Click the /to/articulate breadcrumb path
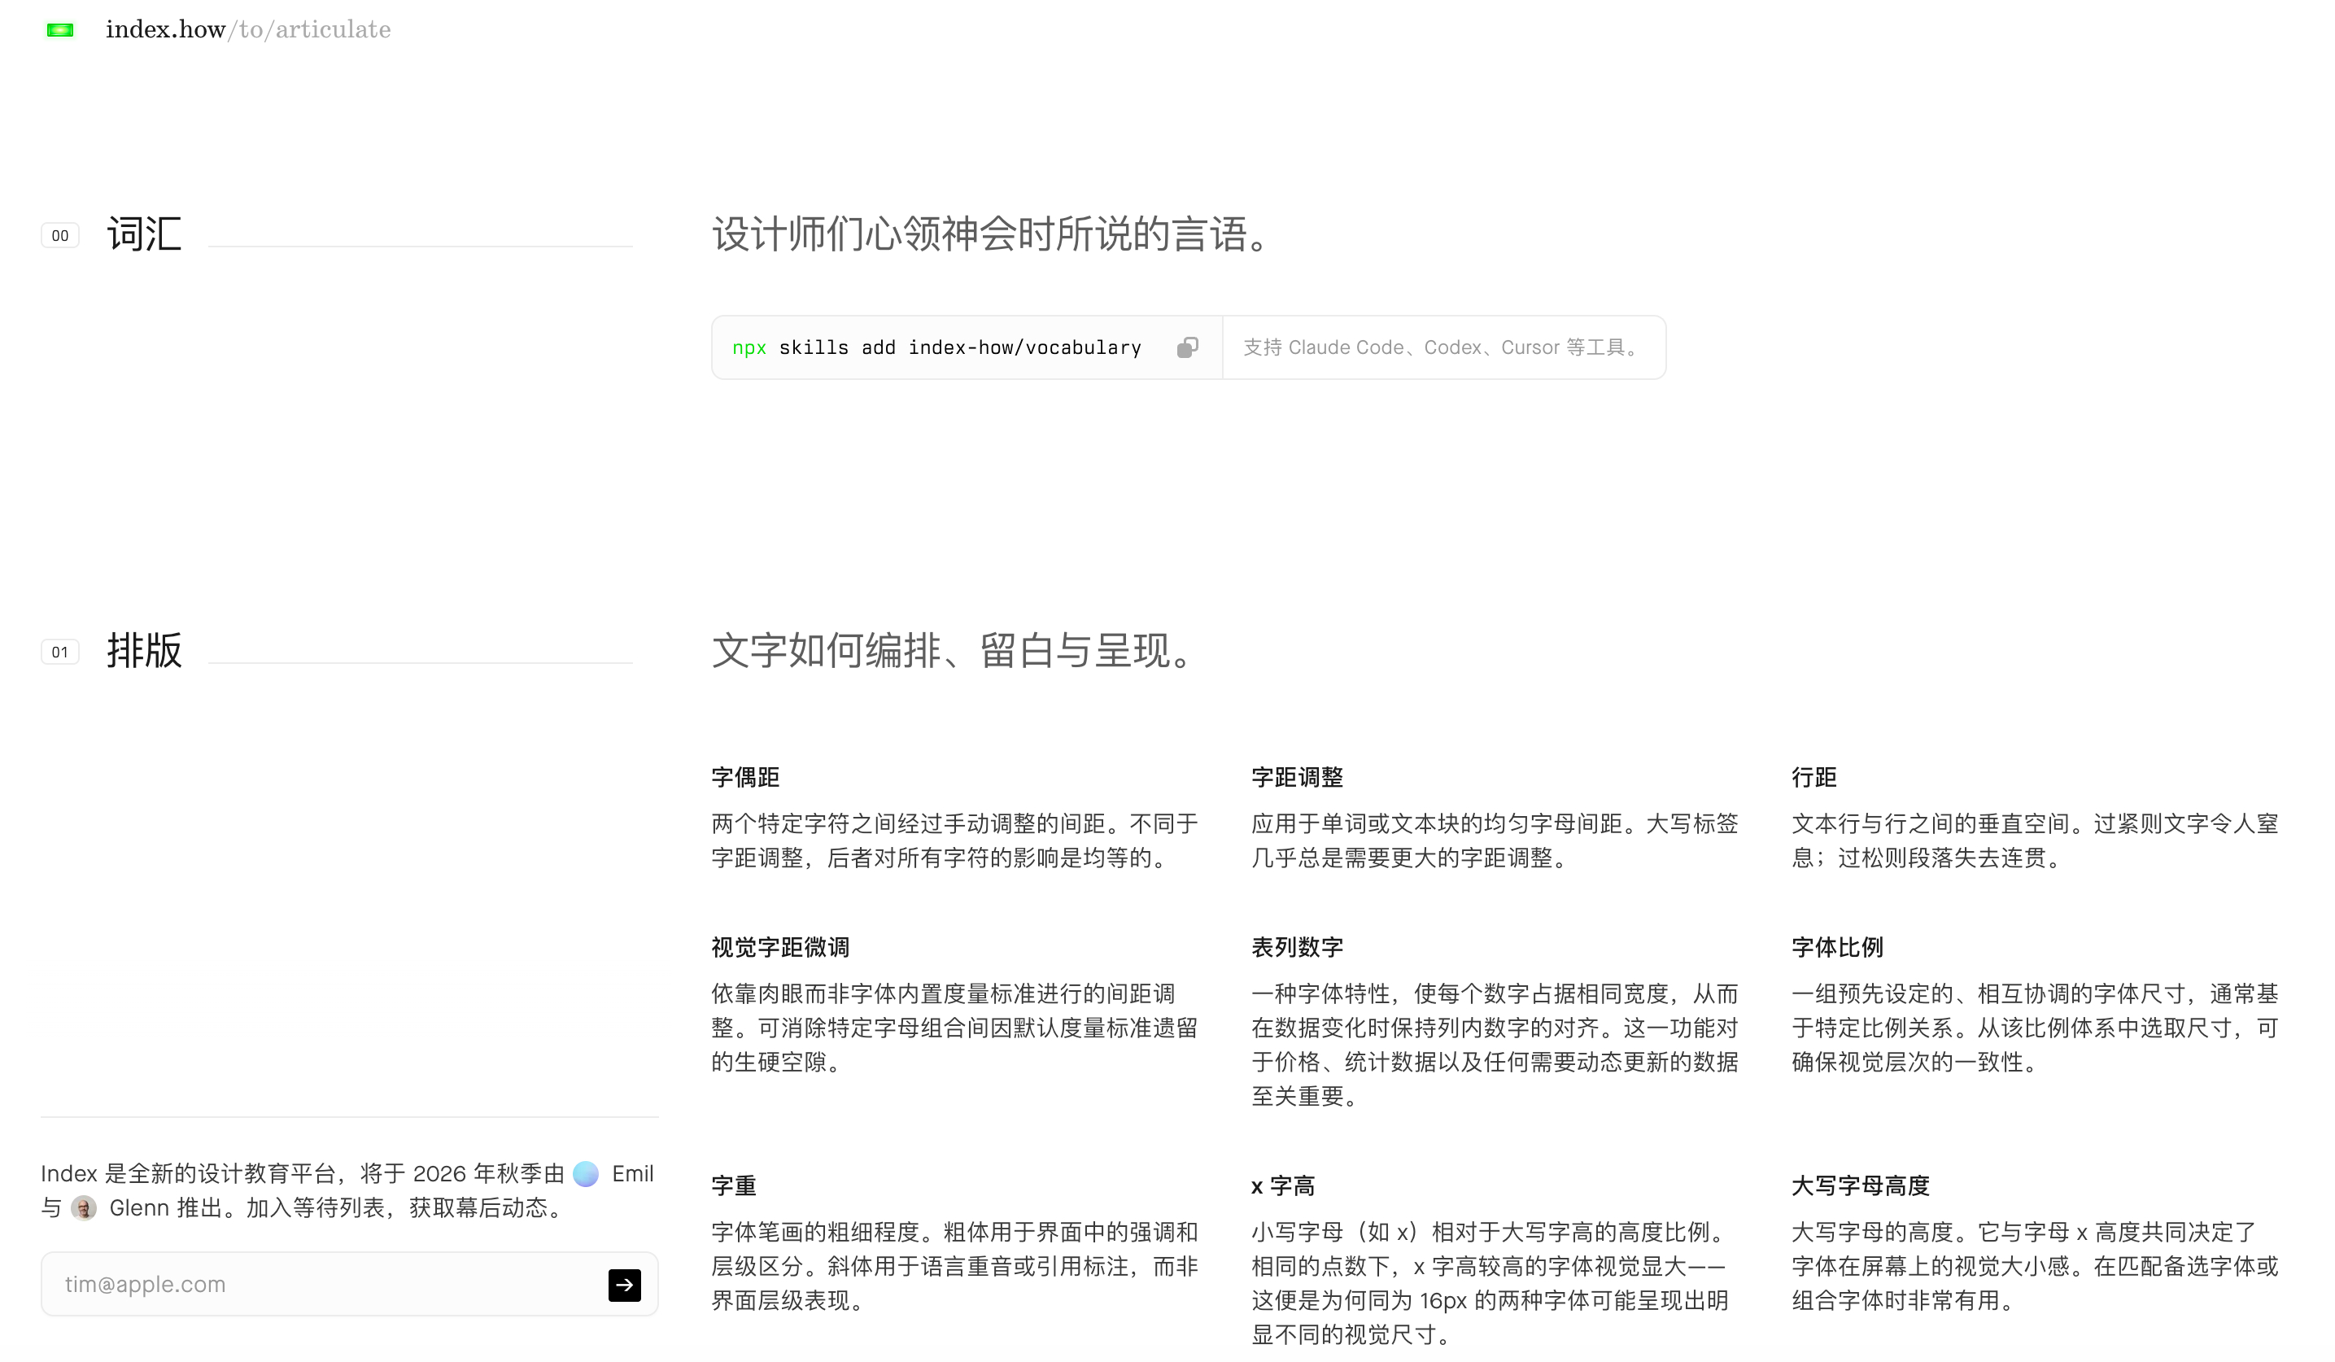 (x=309, y=29)
